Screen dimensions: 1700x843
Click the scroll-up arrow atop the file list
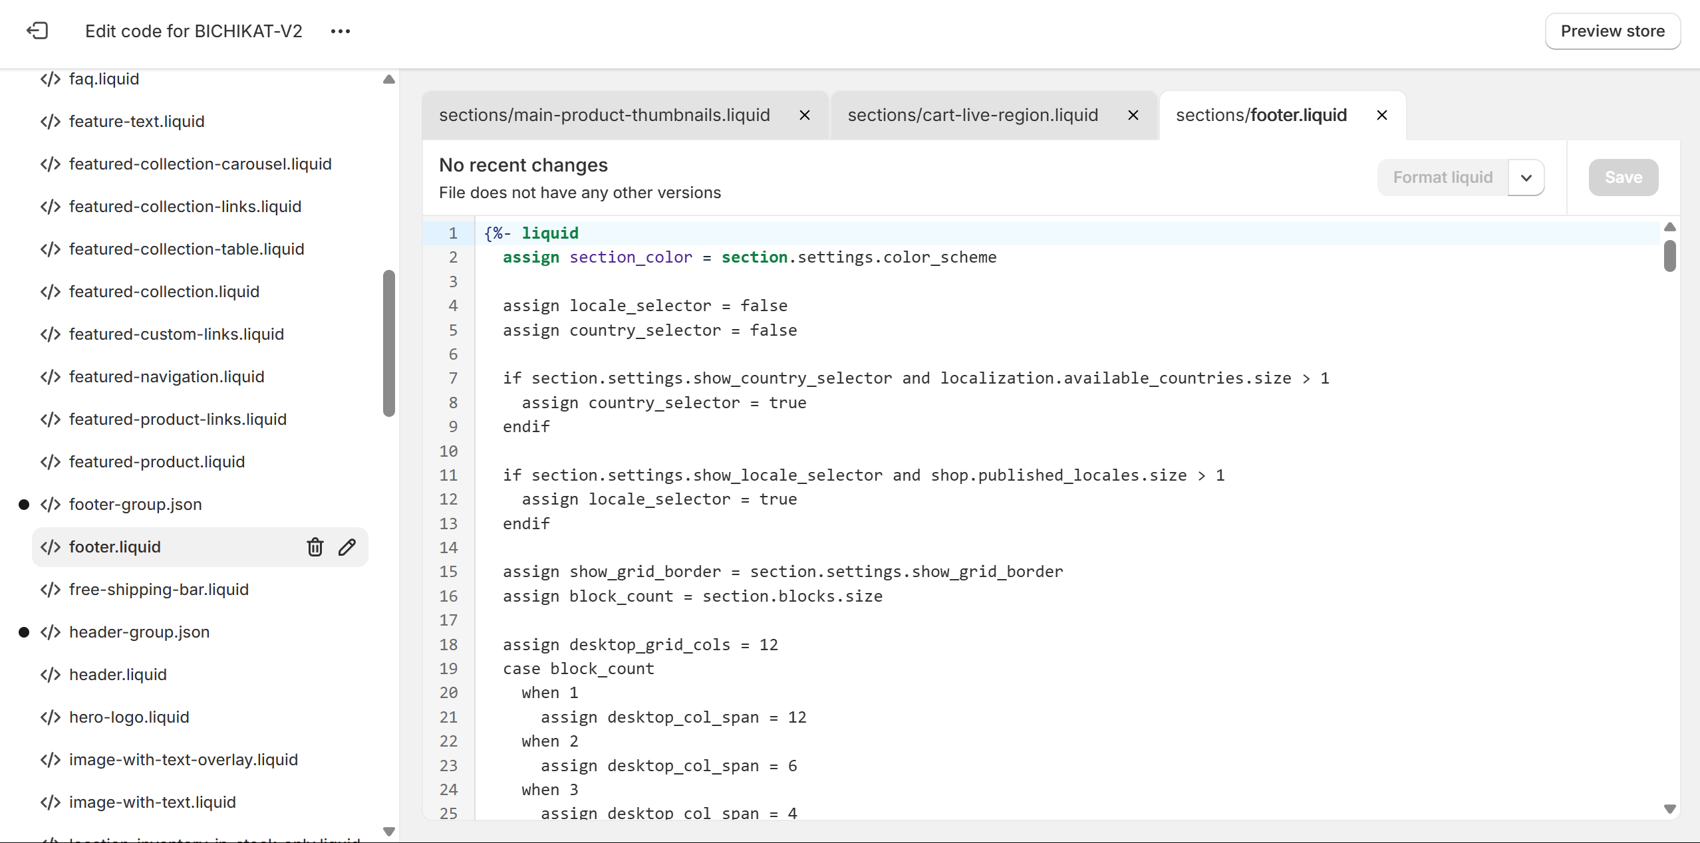click(x=388, y=80)
